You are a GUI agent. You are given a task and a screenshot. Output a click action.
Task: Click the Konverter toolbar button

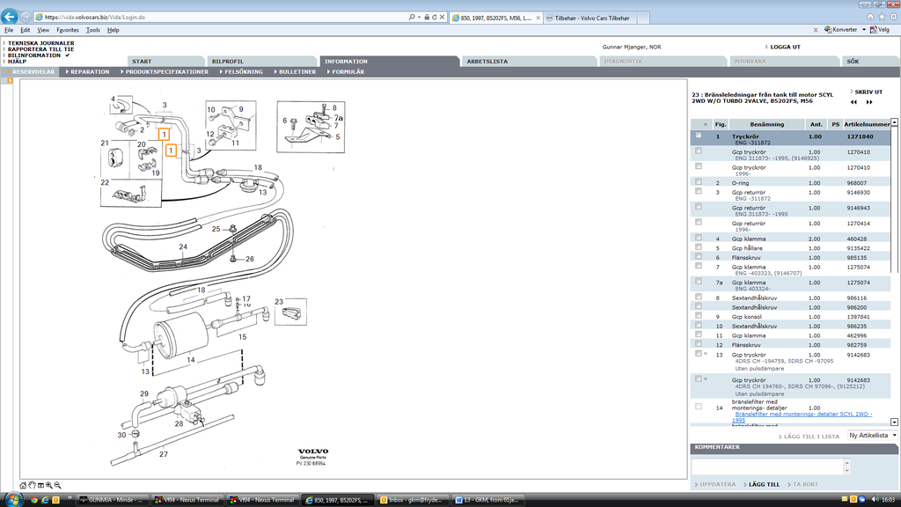840,30
